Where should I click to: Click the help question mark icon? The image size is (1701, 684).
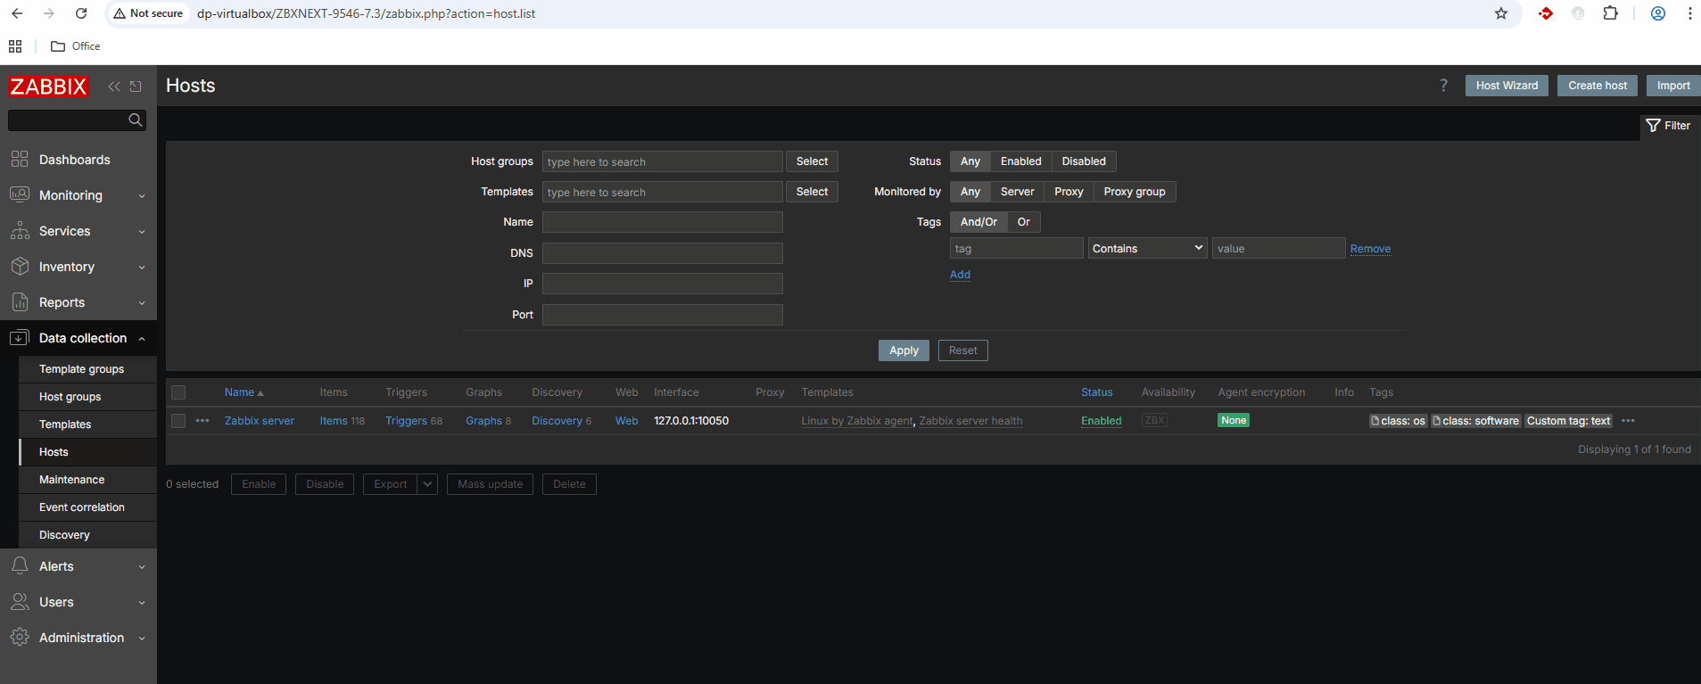click(1443, 86)
